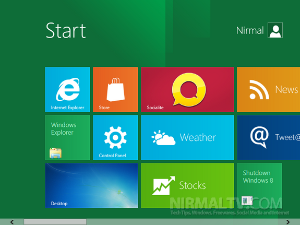The width and height of the screenshot is (300, 225).
Task: Open the Desktop wallpaper tile
Action: coord(91,185)
